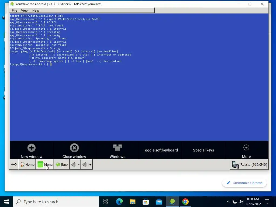Viewport: 276px width, 207px height.
Task: Minimize the YouWave window
Action: pos(238,4)
